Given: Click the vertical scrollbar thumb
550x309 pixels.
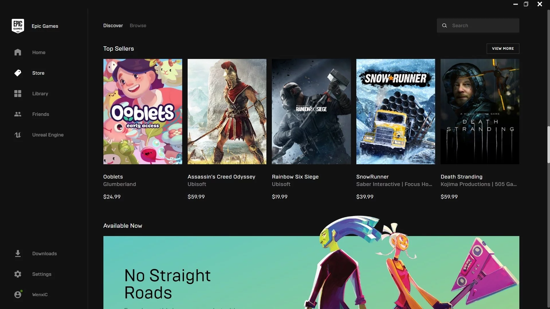Looking at the screenshot, I should (x=548, y=144).
